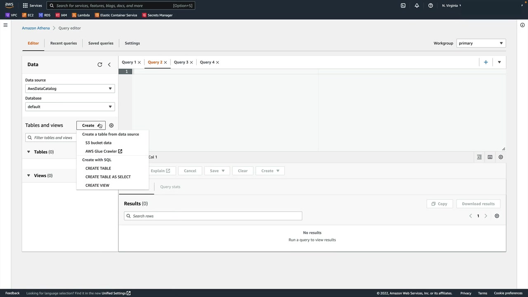Follow the Amazon Athena breadcrumb link
The height and width of the screenshot is (297, 528).
click(36, 28)
